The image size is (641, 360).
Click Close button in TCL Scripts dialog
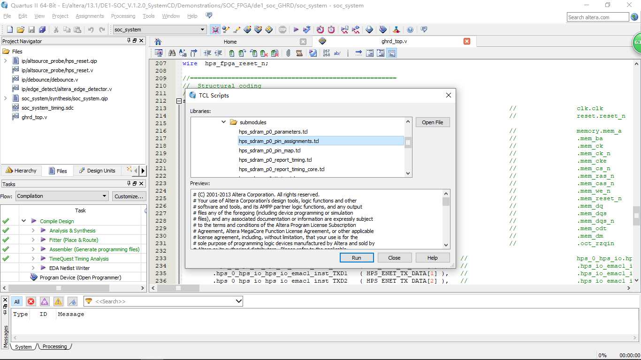click(394, 258)
